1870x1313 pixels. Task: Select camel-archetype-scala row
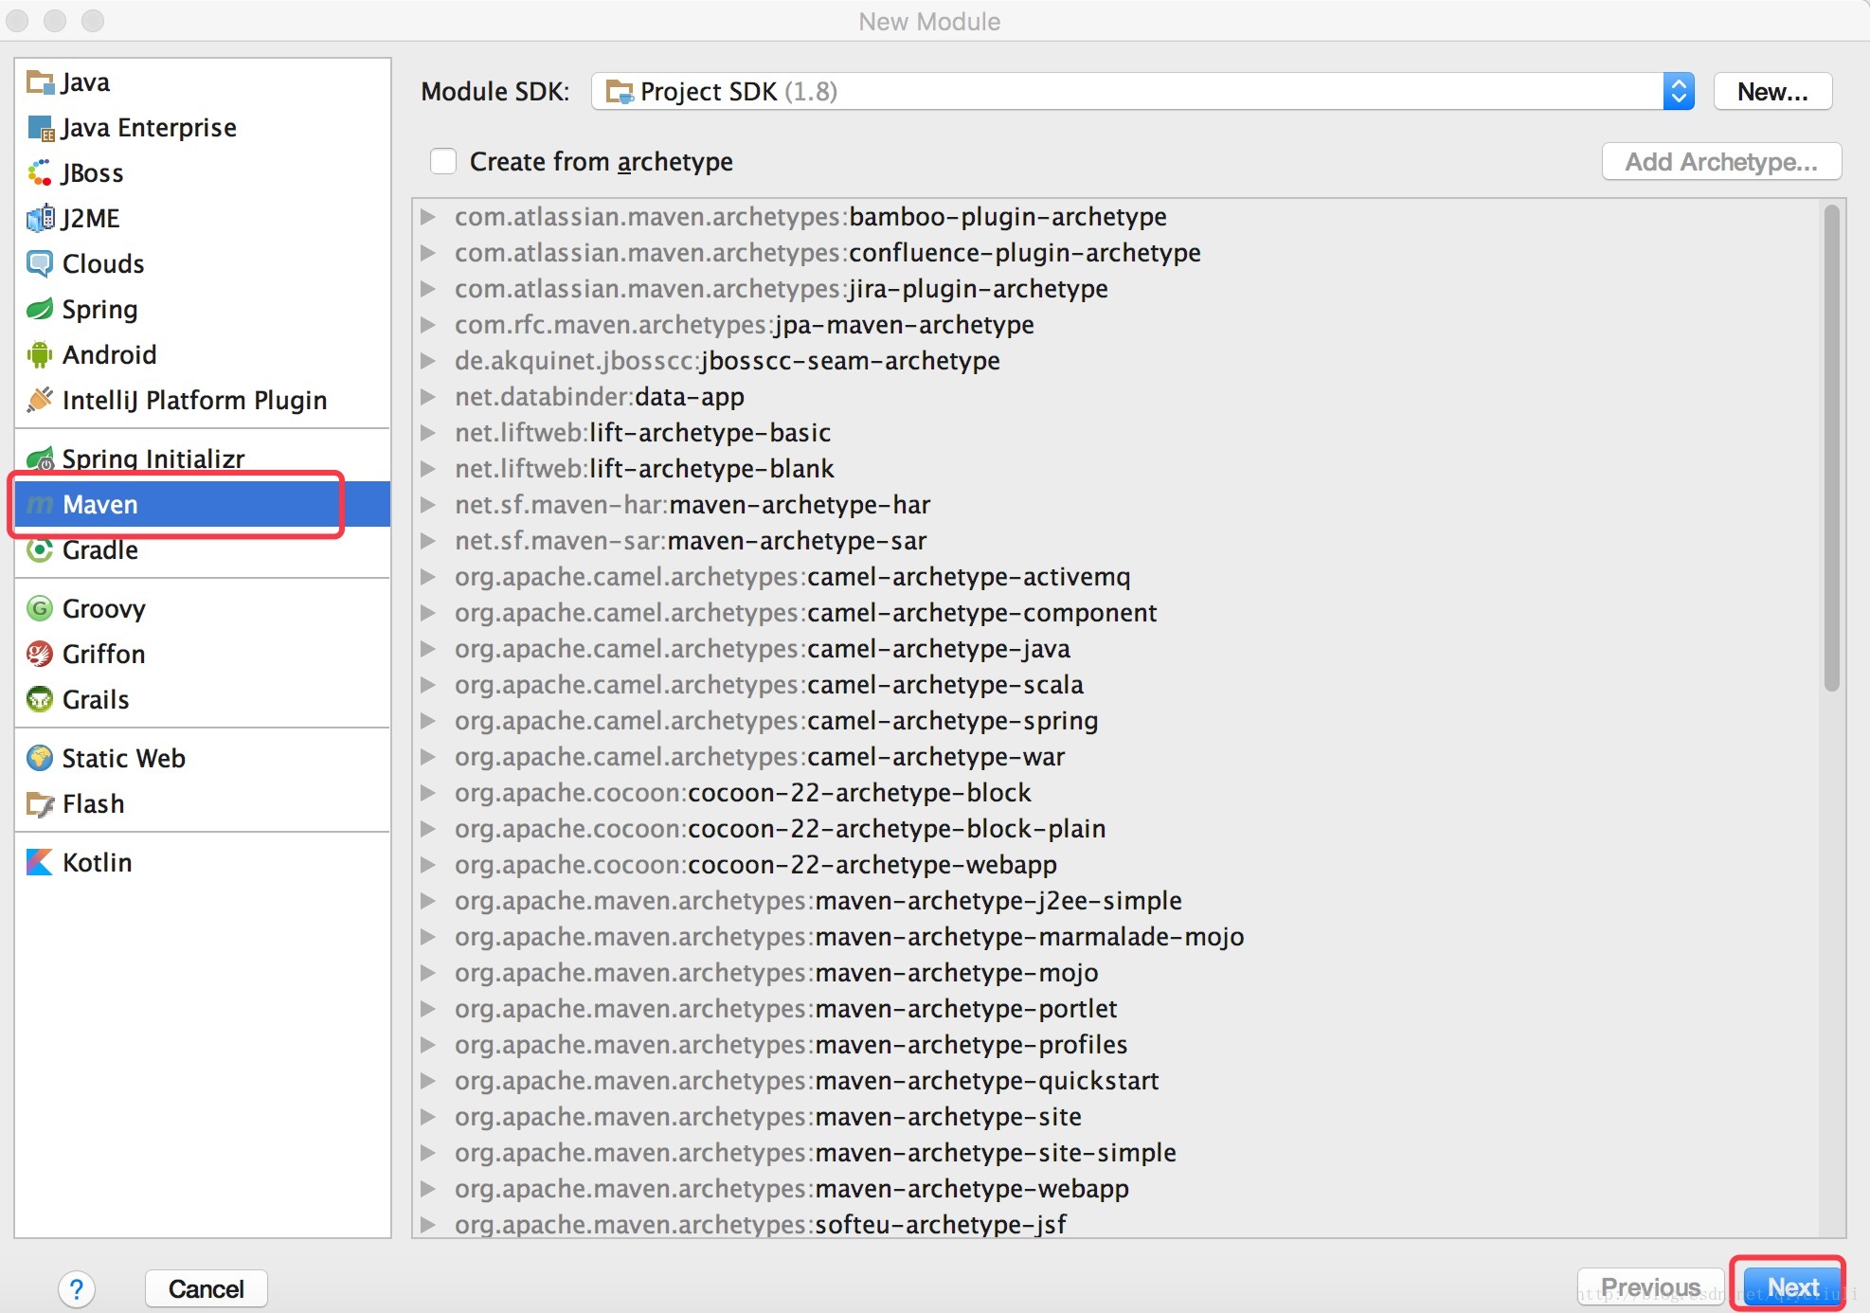point(1118,685)
